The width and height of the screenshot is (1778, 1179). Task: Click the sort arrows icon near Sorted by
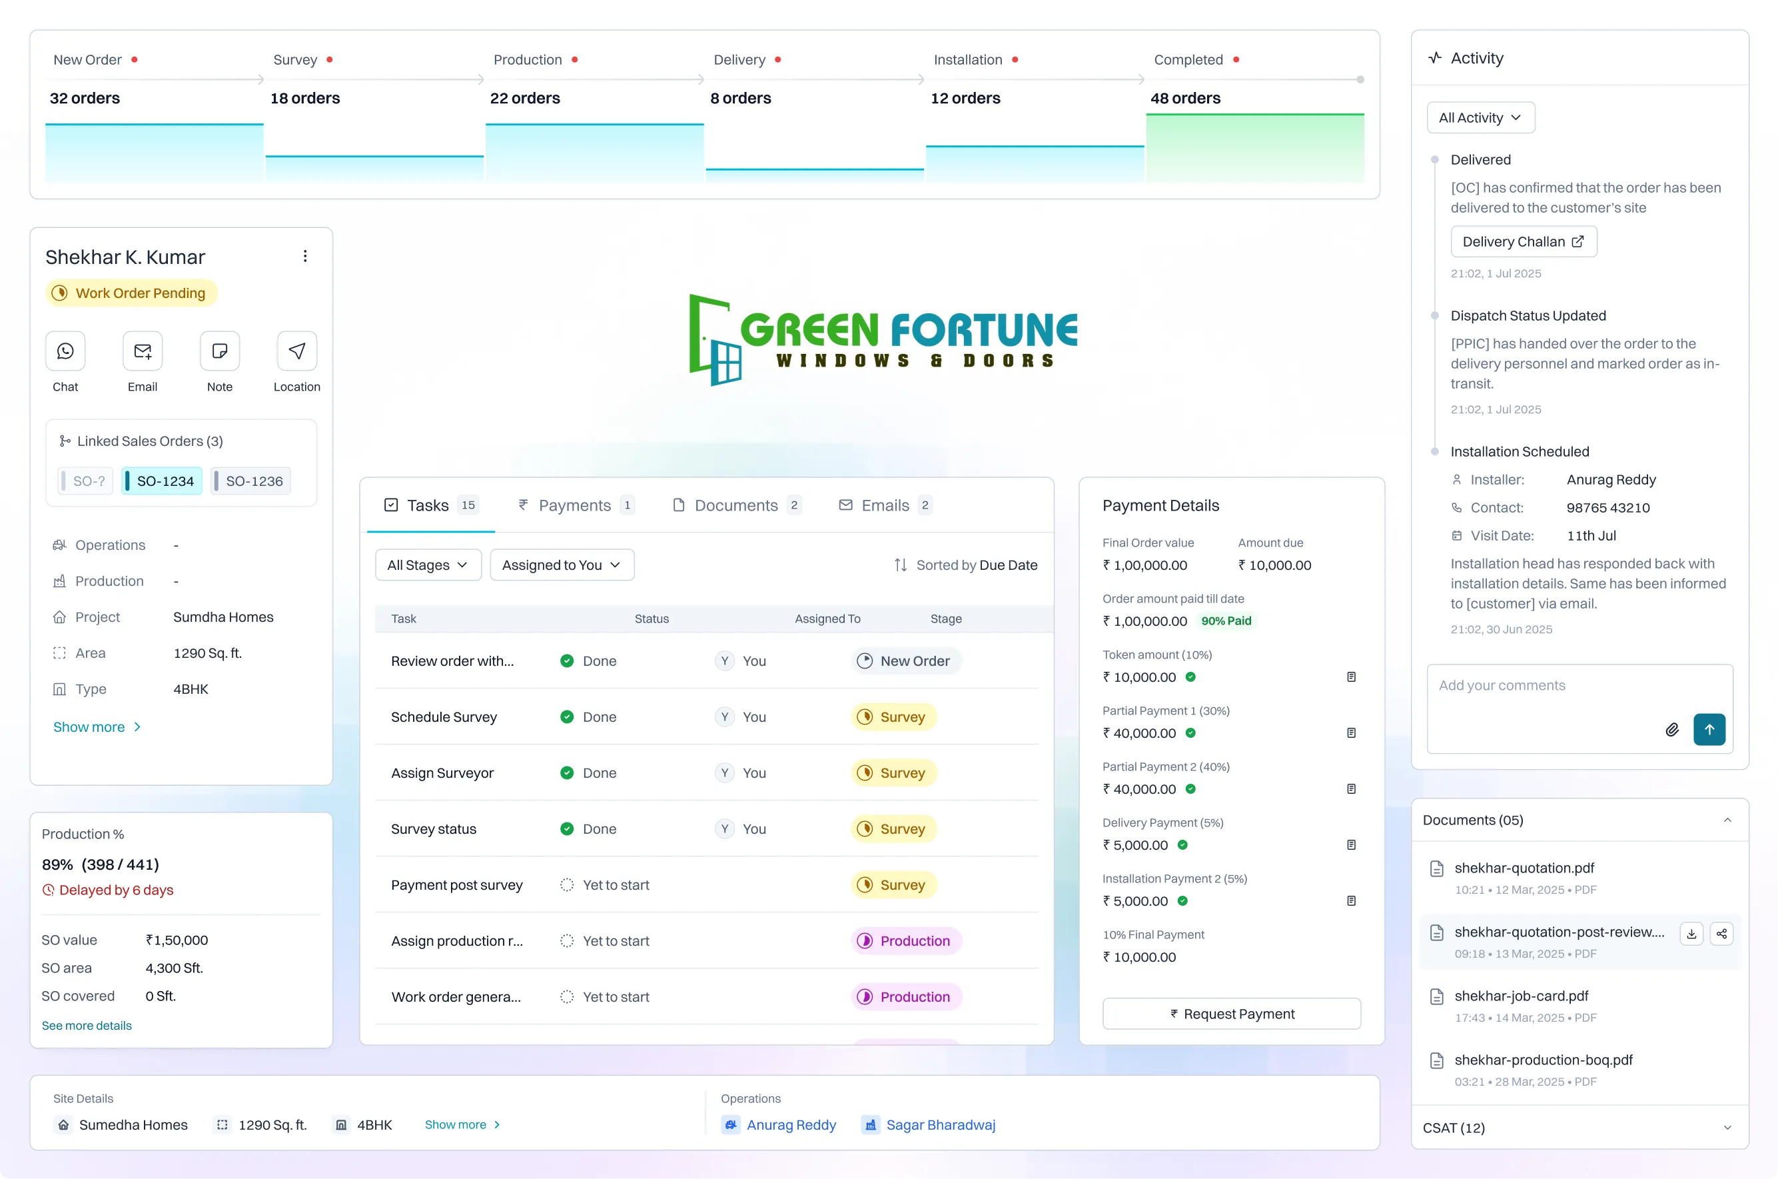900,565
